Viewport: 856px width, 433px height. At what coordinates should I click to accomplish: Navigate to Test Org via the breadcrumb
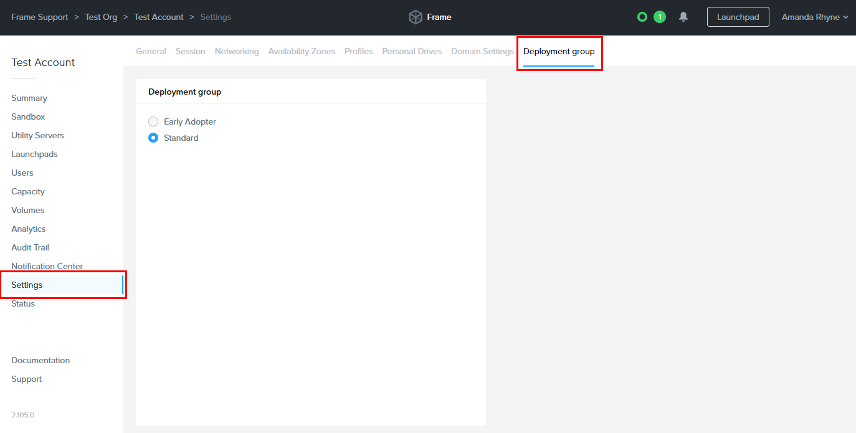click(101, 17)
